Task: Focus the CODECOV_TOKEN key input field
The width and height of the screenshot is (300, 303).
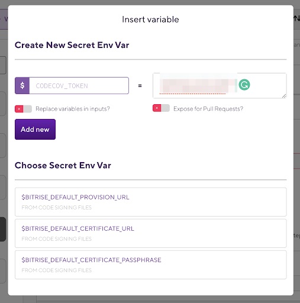Action: (x=79, y=86)
